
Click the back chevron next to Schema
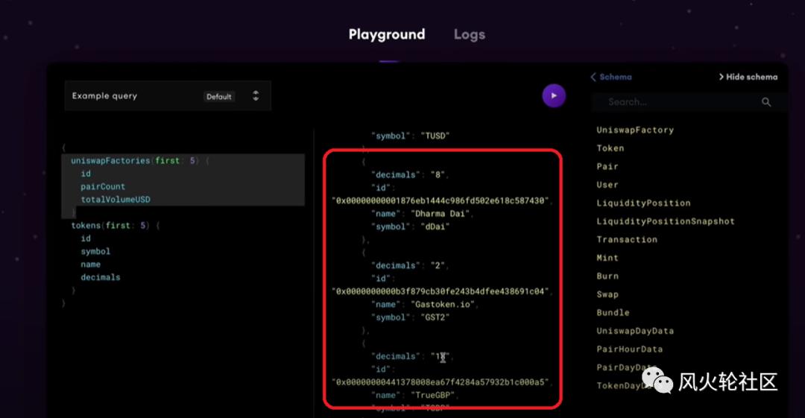[x=593, y=77]
